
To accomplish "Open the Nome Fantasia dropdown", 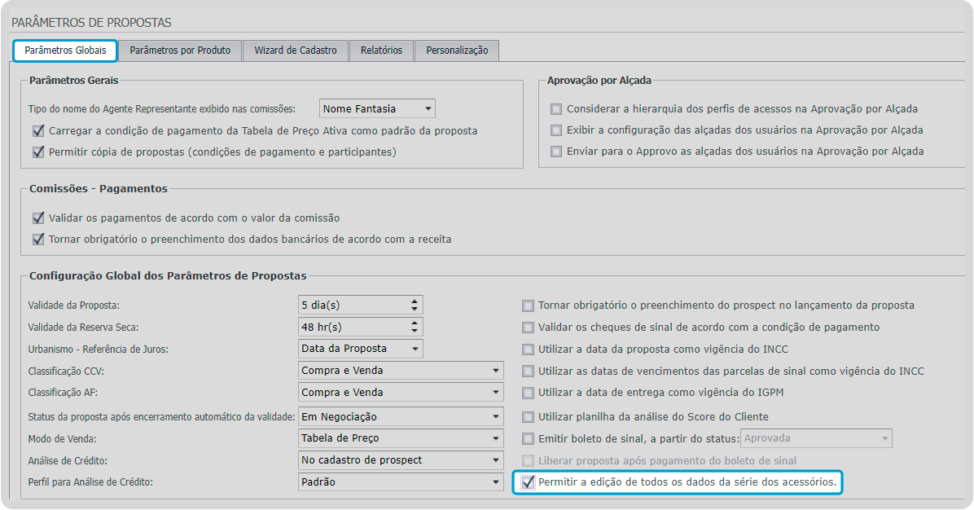I will [x=428, y=108].
